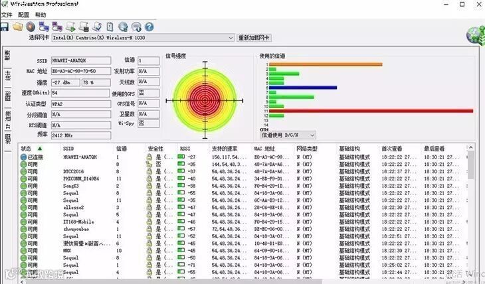Select the ellesse2 network row
The image size is (485, 284).
tap(242, 208)
